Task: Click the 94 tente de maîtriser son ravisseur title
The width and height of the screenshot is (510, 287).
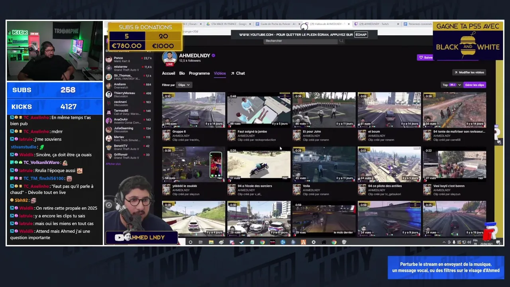Action: tap(459, 132)
